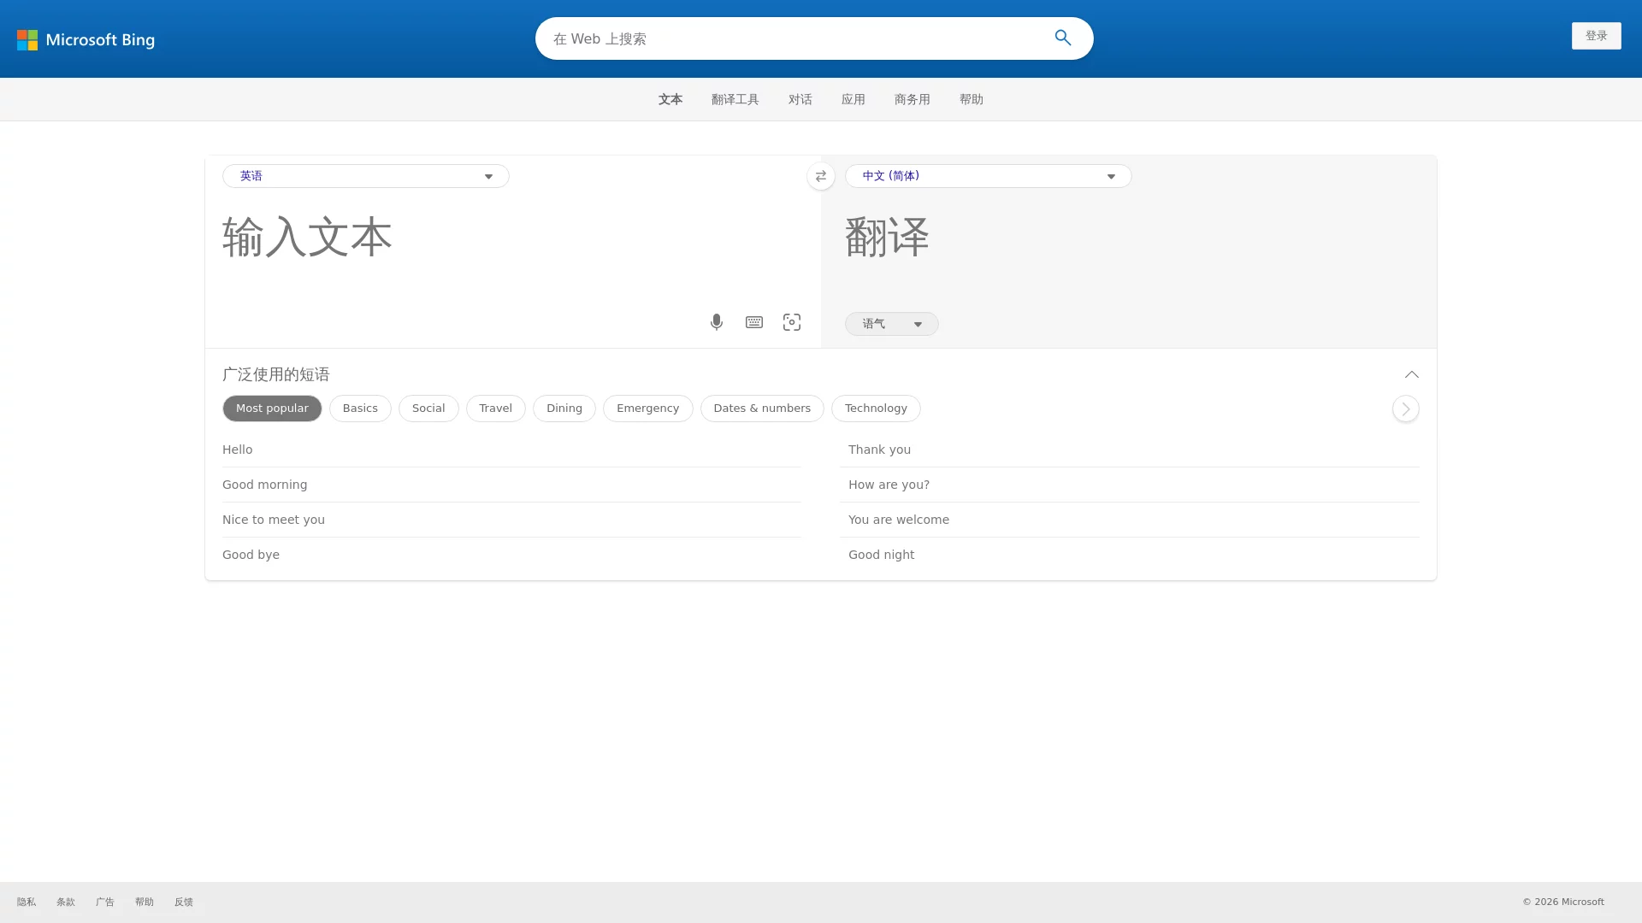The image size is (1642, 923).
Task: Open the 隐私 footer link
Action: click(27, 902)
